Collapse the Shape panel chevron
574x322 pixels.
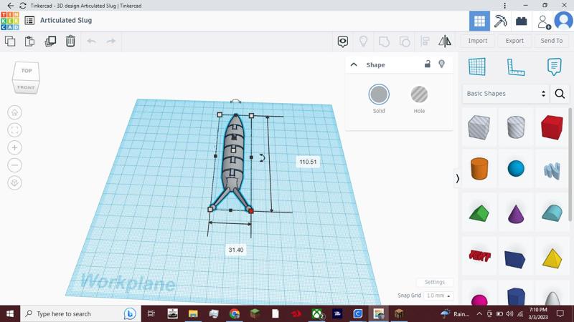pos(354,64)
